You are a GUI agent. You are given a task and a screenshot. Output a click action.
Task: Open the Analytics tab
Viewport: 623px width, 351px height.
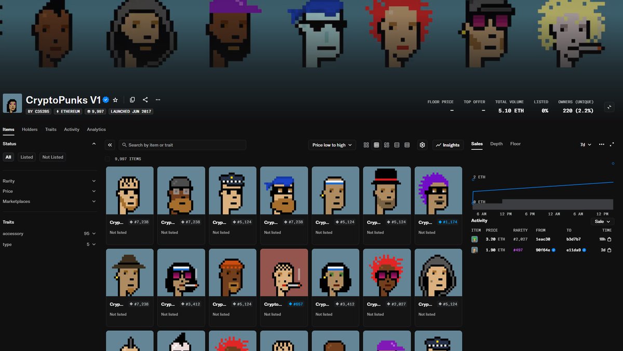pos(96,129)
